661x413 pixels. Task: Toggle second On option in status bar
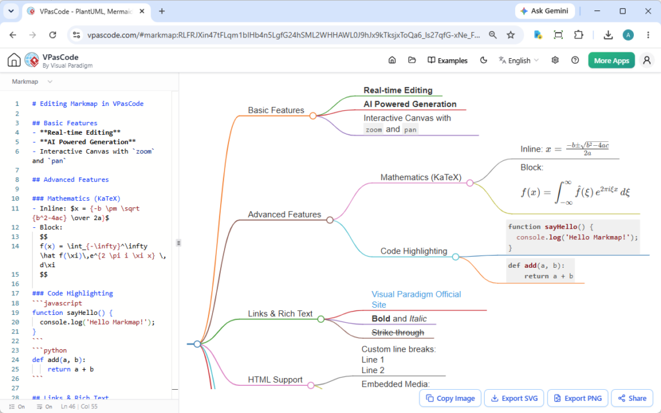[x=45, y=407]
